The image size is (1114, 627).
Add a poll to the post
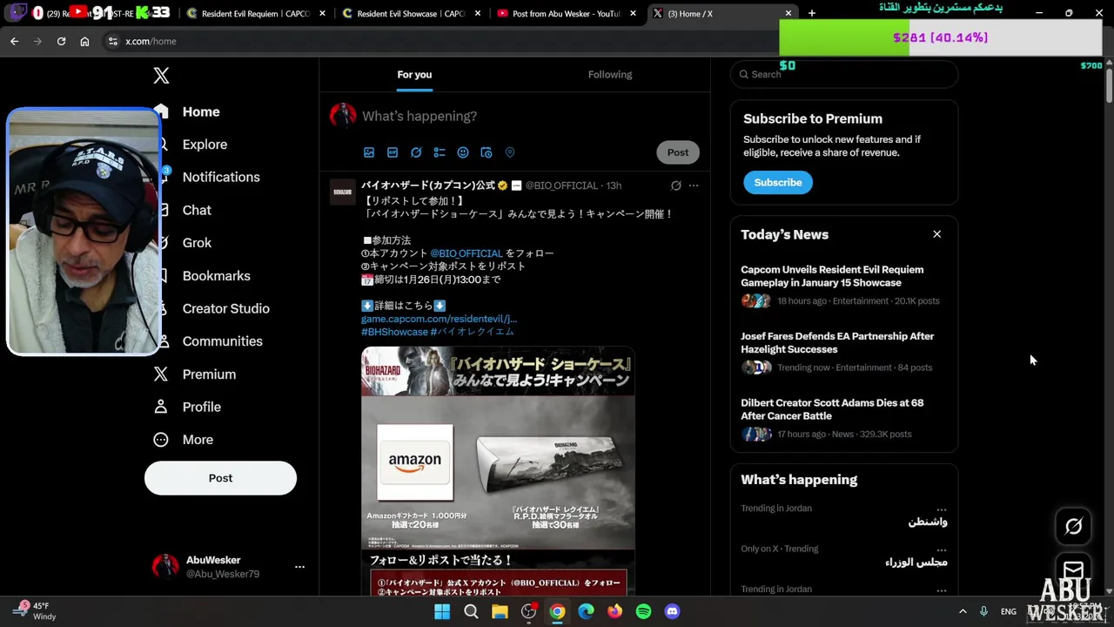440,152
